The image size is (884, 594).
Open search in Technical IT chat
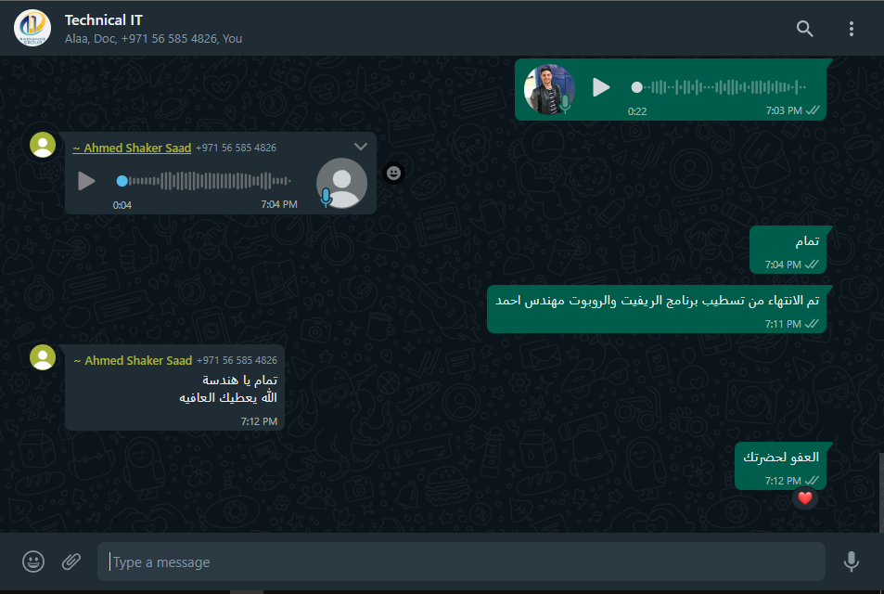point(804,28)
